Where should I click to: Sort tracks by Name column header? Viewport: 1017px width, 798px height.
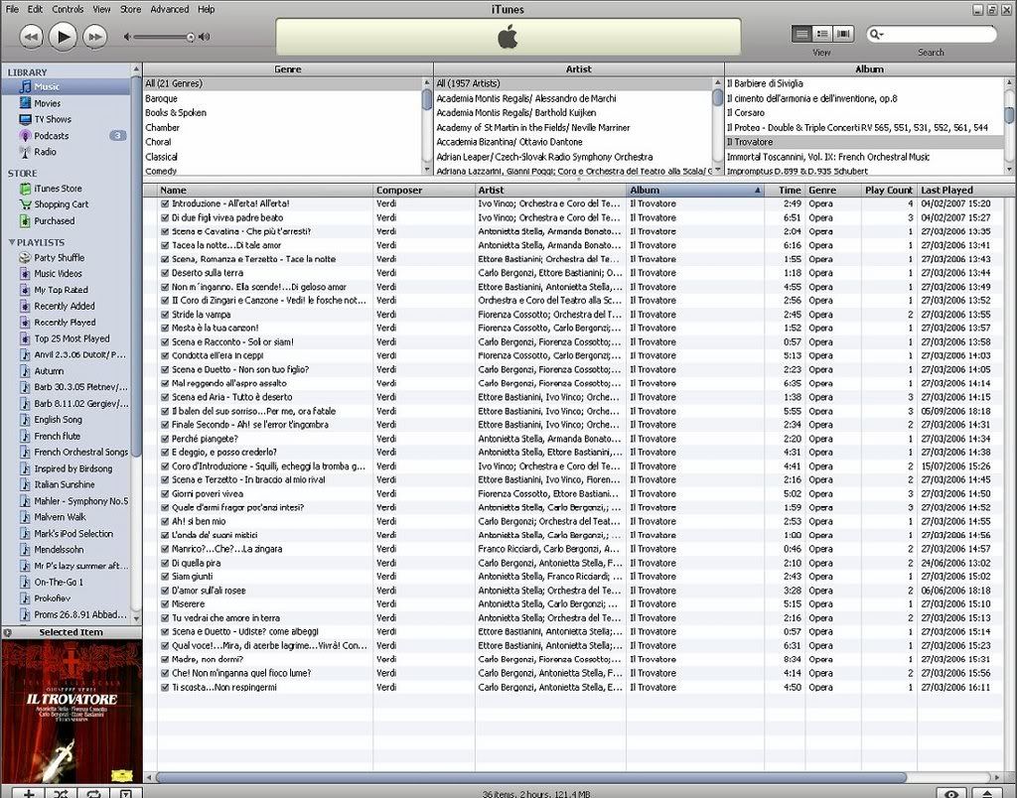click(265, 190)
